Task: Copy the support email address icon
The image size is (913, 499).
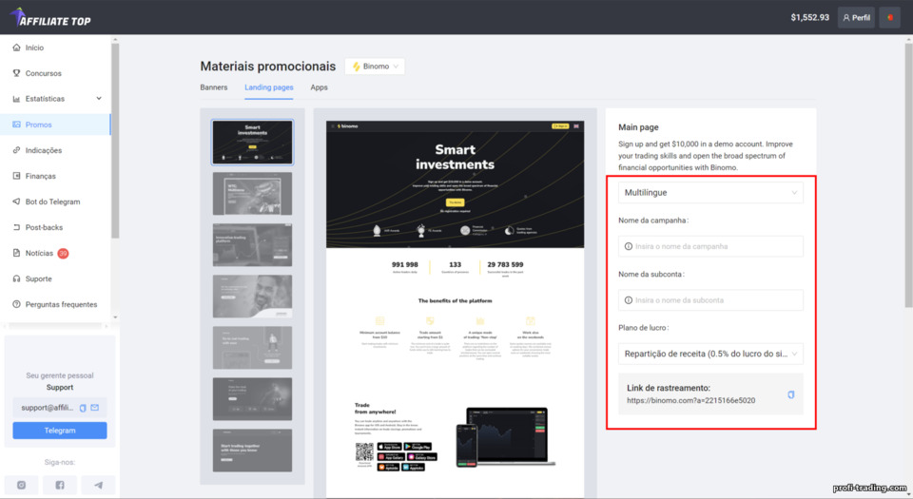Action: pos(83,409)
